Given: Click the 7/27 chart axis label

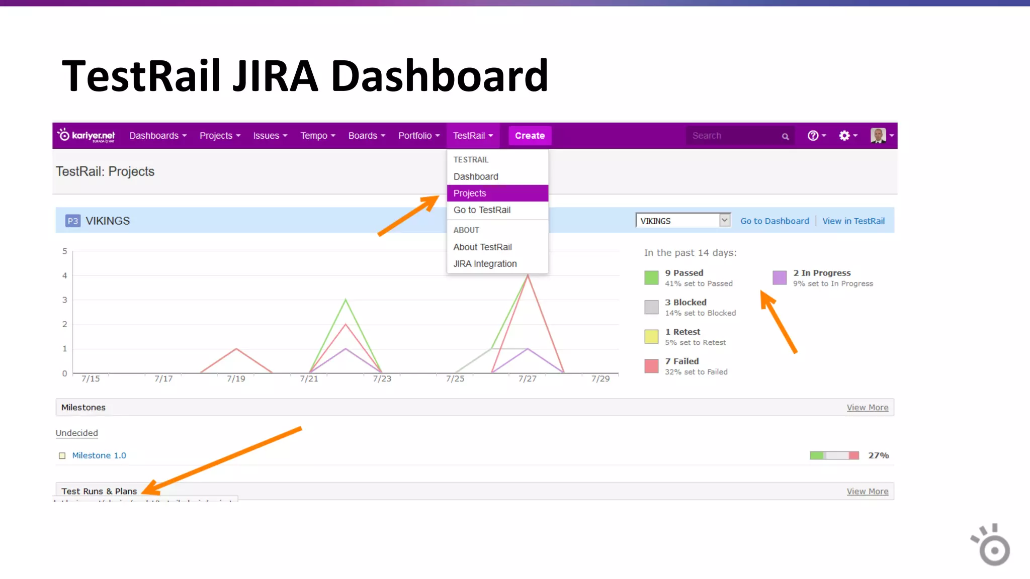Looking at the screenshot, I should point(528,379).
